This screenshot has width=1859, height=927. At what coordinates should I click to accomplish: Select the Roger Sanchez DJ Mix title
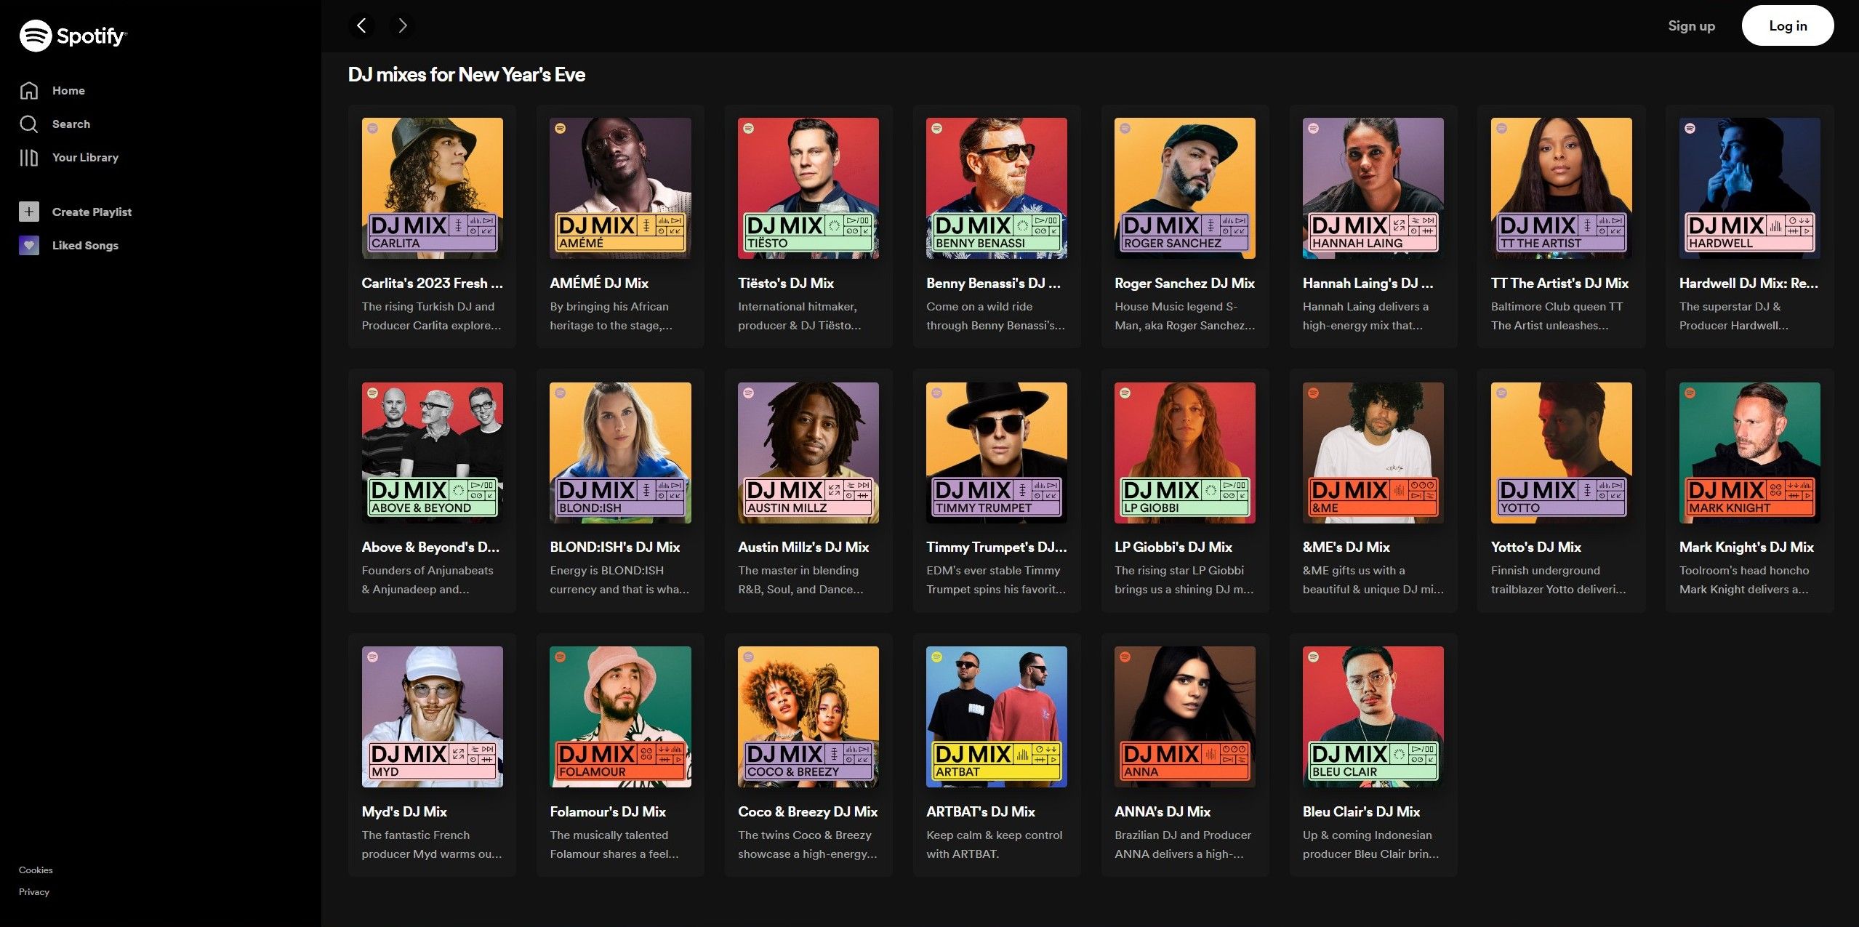(x=1184, y=283)
